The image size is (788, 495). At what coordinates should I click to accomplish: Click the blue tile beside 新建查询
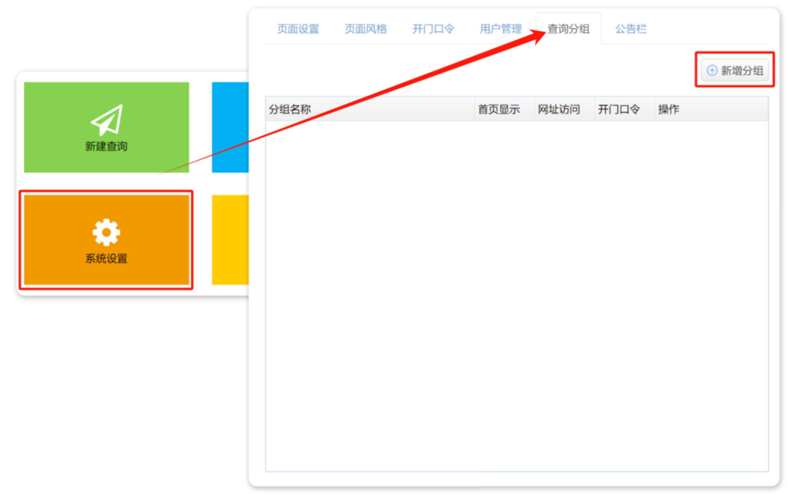230,127
